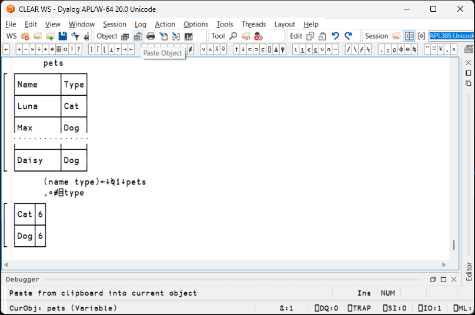
Task: Click the Clear Workspace icon with red X
Action: pyautogui.click(x=25, y=36)
